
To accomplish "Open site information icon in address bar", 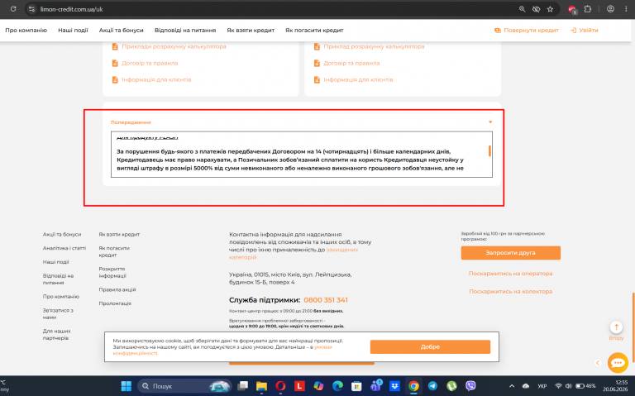I will coord(32,9).
